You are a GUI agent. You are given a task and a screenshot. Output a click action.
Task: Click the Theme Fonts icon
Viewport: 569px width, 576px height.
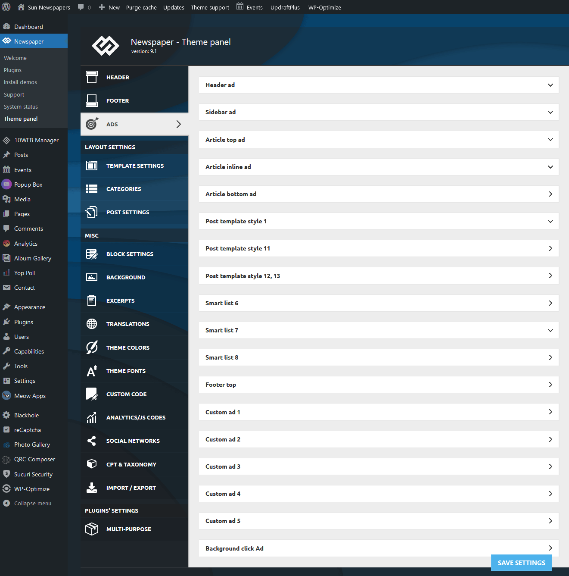[92, 371]
